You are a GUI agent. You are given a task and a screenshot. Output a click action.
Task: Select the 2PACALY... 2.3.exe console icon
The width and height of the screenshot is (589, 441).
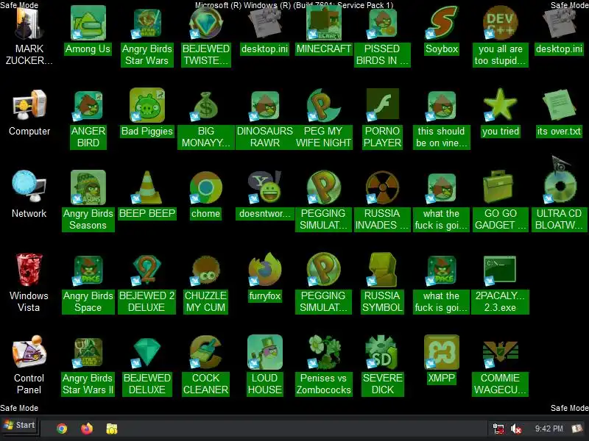pos(501,270)
